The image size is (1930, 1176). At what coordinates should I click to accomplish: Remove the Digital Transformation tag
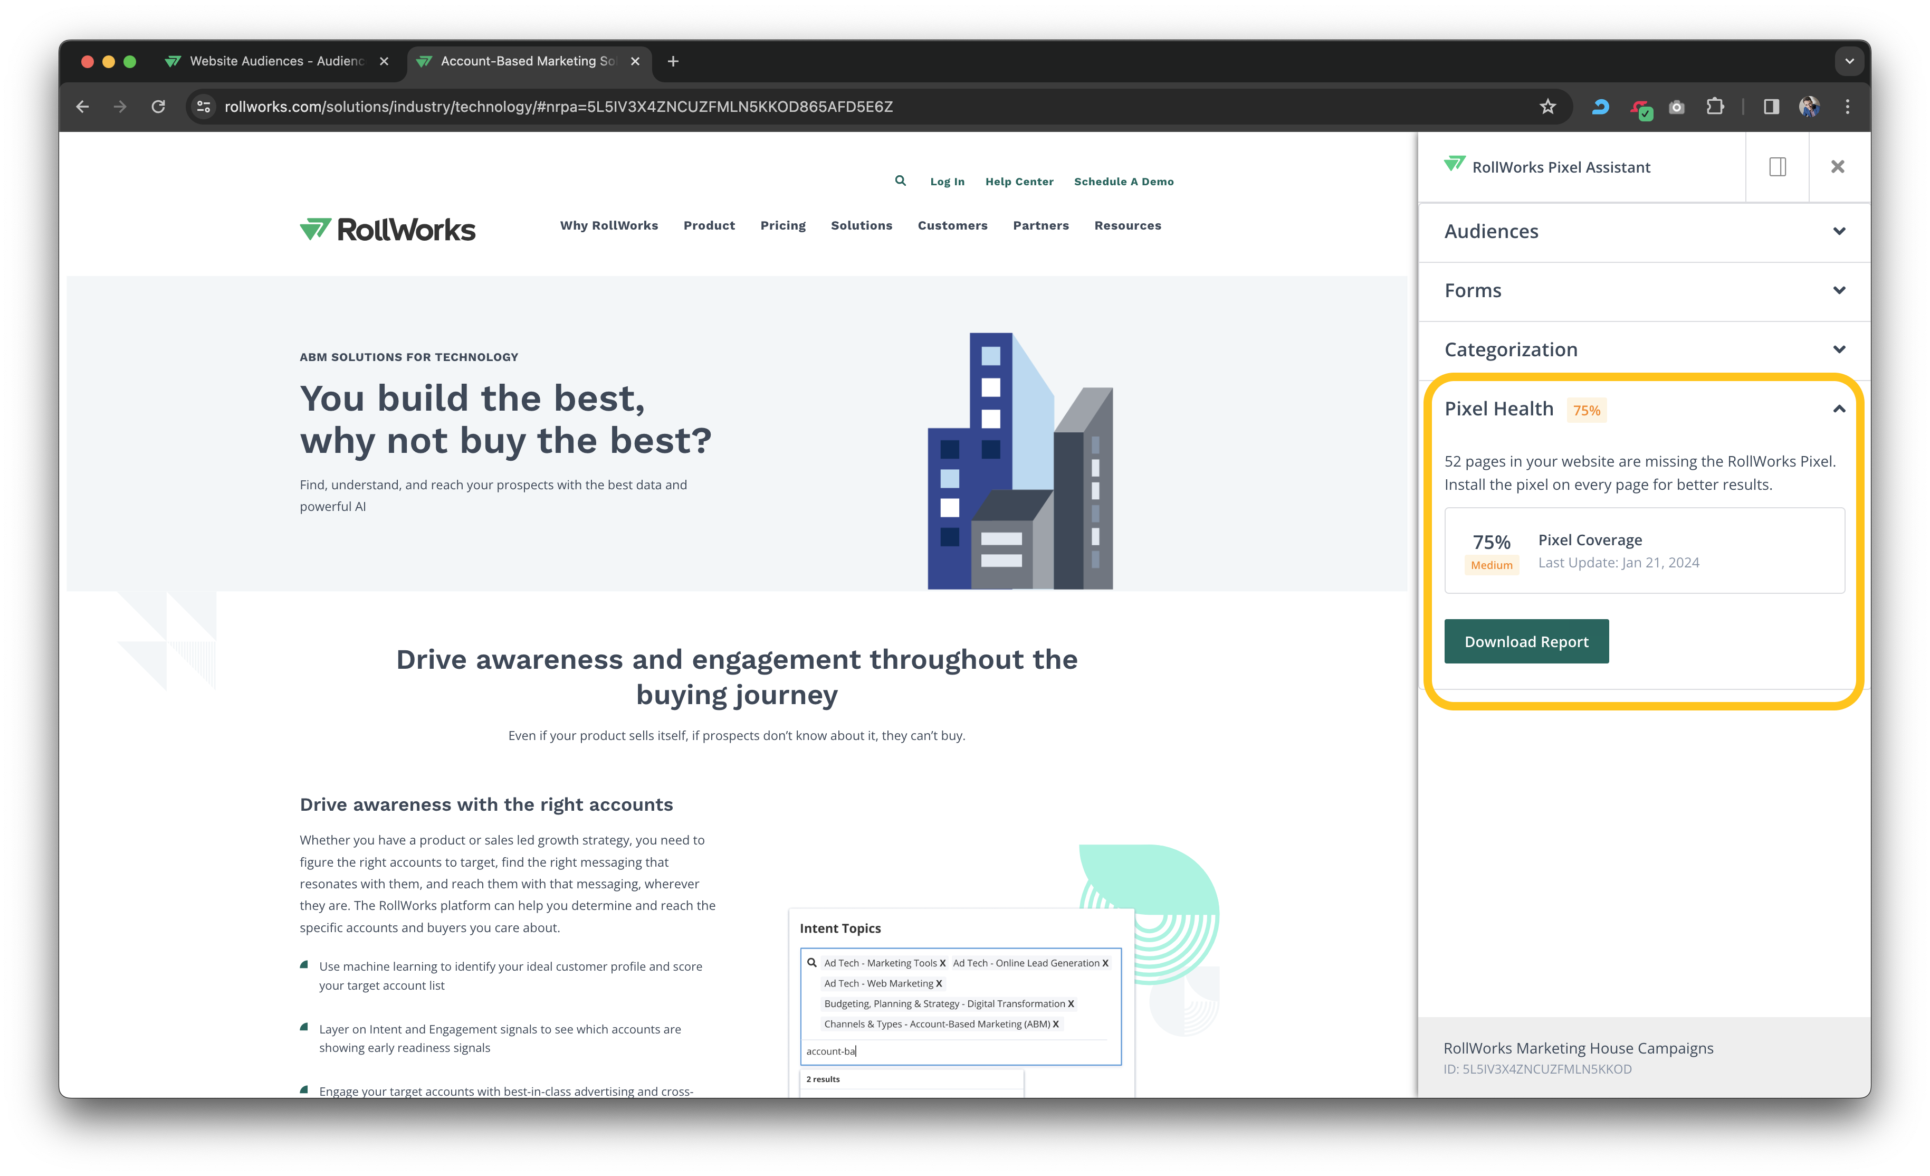click(1071, 1004)
